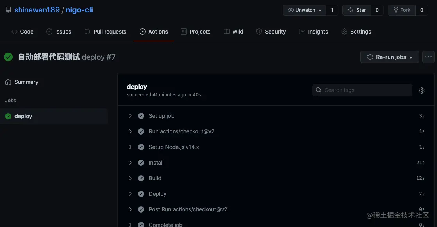Click the check icon beside Install

tap(141, 163)
